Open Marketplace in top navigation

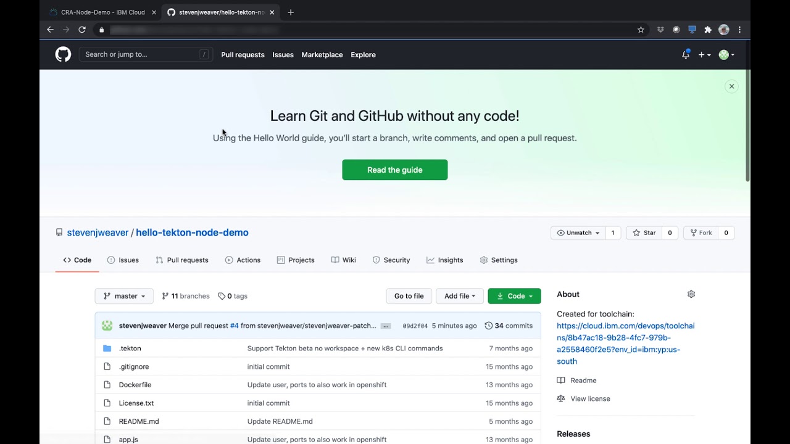[x=322, y=55]
